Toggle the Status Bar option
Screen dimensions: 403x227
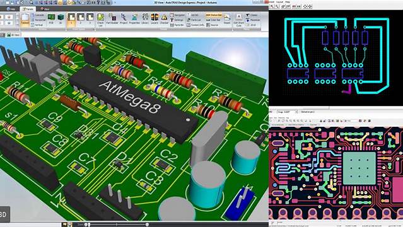(x=214, y=15)
